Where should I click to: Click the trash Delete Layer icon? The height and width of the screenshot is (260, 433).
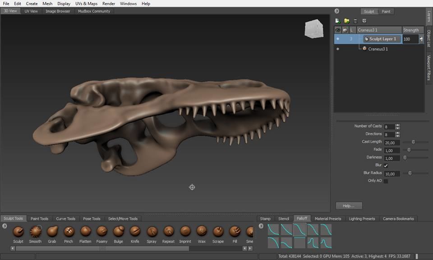point(355,21)
